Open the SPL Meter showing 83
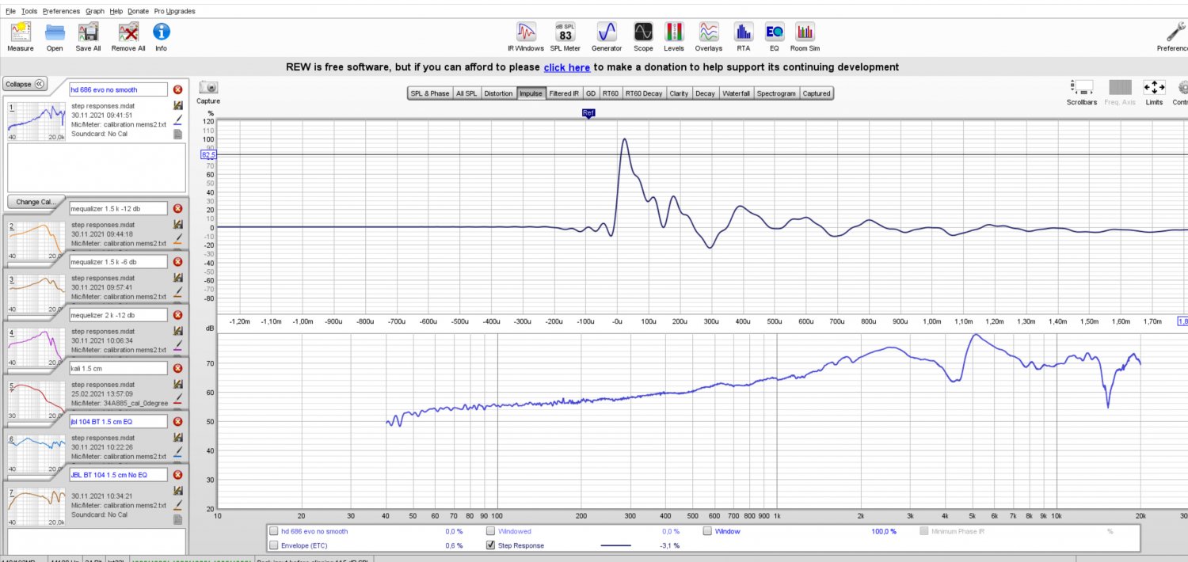The width and height of the screenshot is (1188, 562). click(x=565, y=36)
